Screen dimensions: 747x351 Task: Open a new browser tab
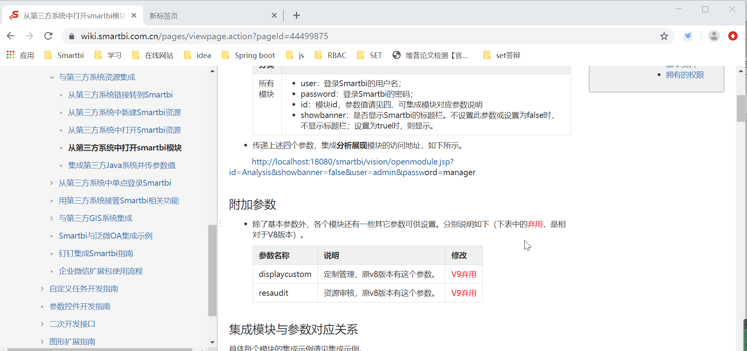[x=296, y=15]
